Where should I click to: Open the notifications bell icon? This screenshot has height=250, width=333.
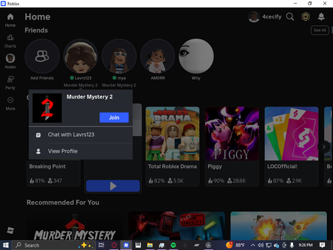(321, 17)
